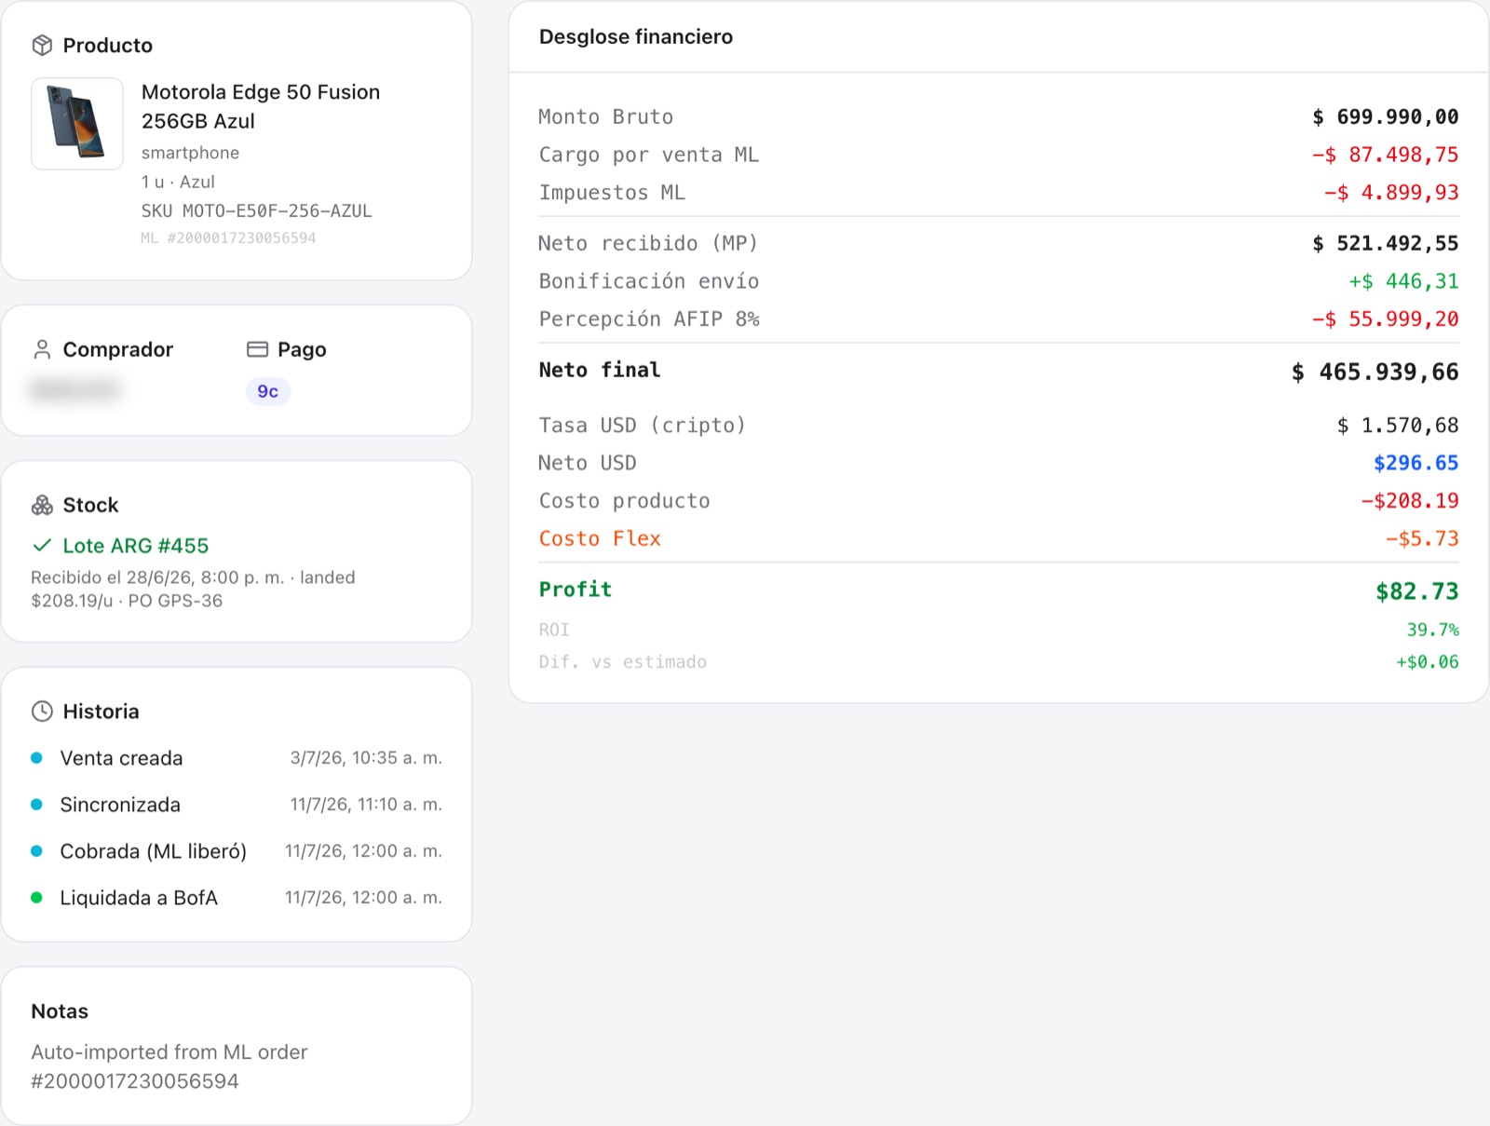Click the Notas heading
The height and width of the screenshot is (1126, 1490).
(x=60, y=1011)
